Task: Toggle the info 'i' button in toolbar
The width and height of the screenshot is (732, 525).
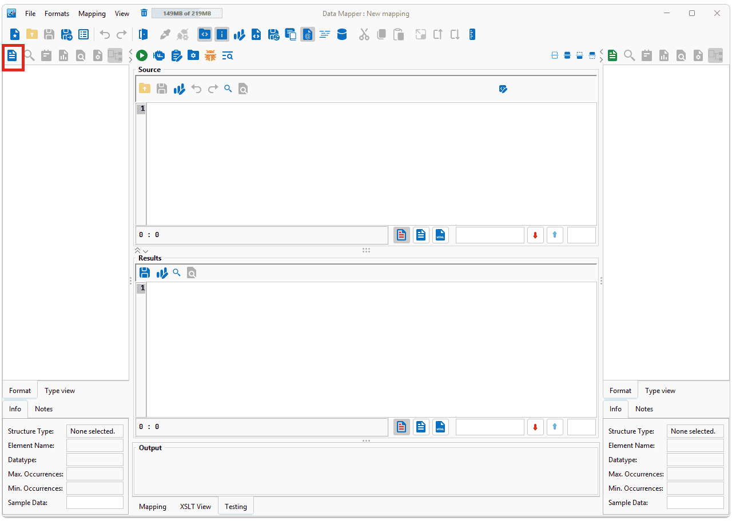Action: 222,34
